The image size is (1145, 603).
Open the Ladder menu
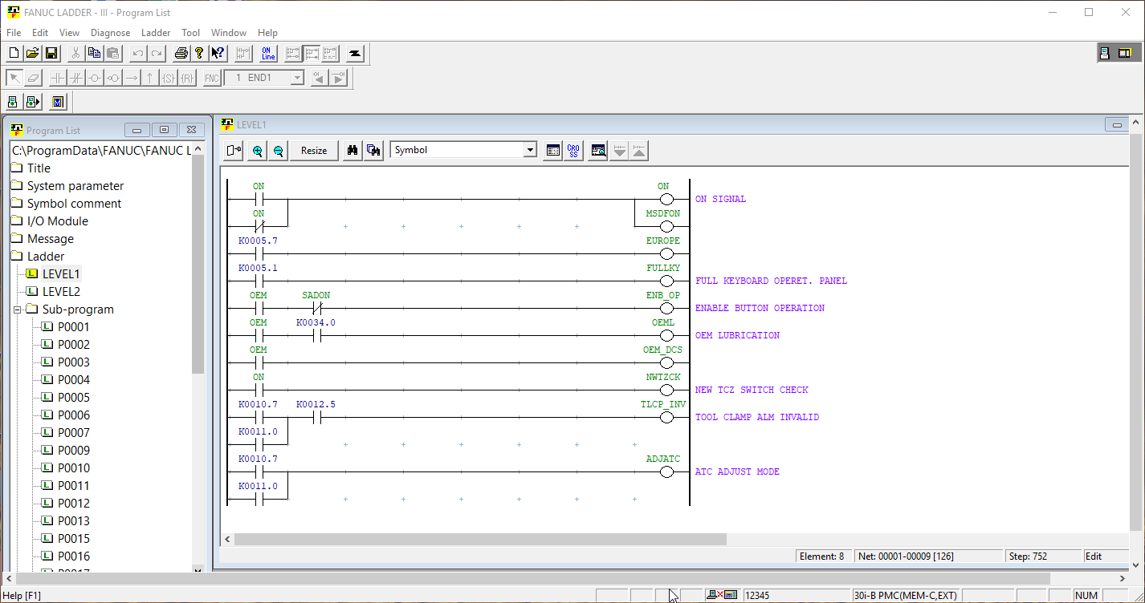156,33
